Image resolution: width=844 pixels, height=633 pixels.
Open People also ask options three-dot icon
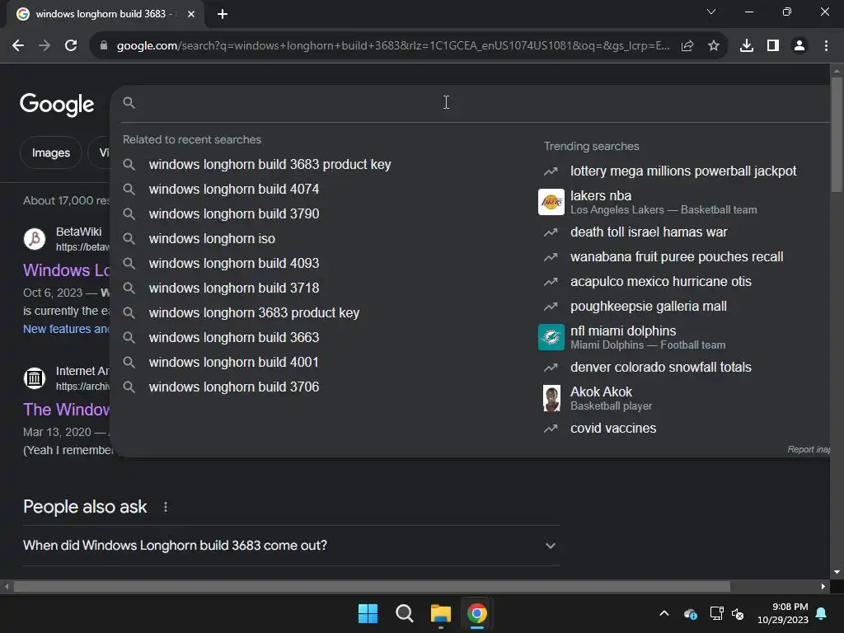click(166, 507)
